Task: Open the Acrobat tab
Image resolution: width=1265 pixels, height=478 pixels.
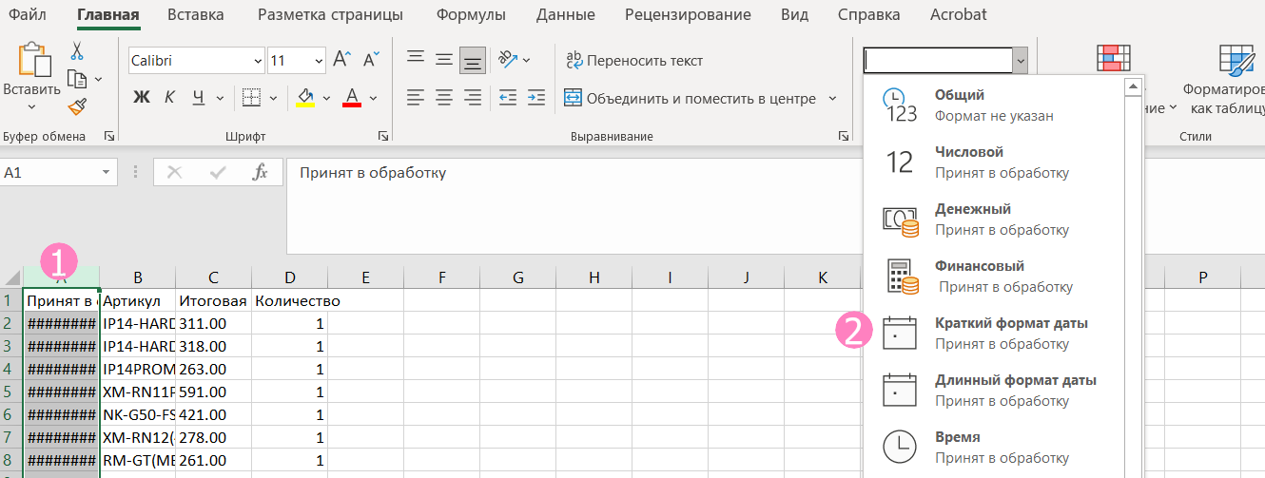Action: tap(958, 14)
